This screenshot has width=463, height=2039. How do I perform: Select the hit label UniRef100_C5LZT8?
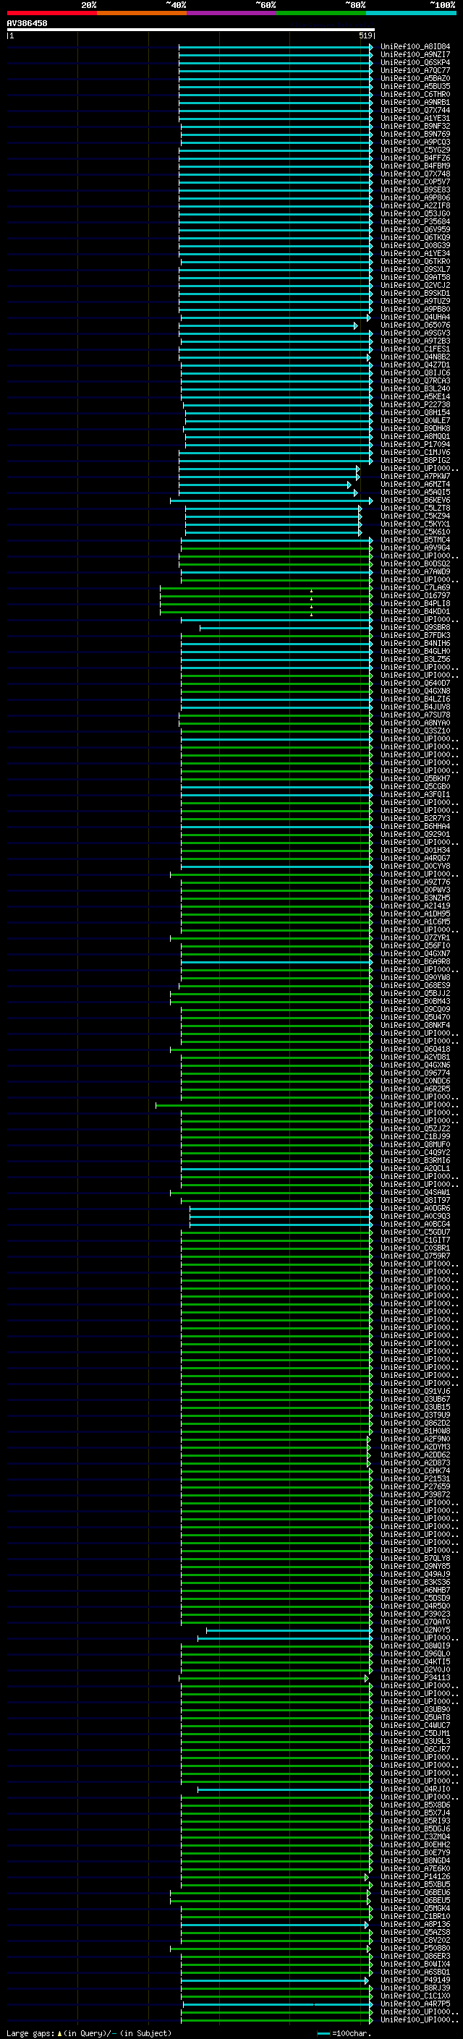click(415, 508)
